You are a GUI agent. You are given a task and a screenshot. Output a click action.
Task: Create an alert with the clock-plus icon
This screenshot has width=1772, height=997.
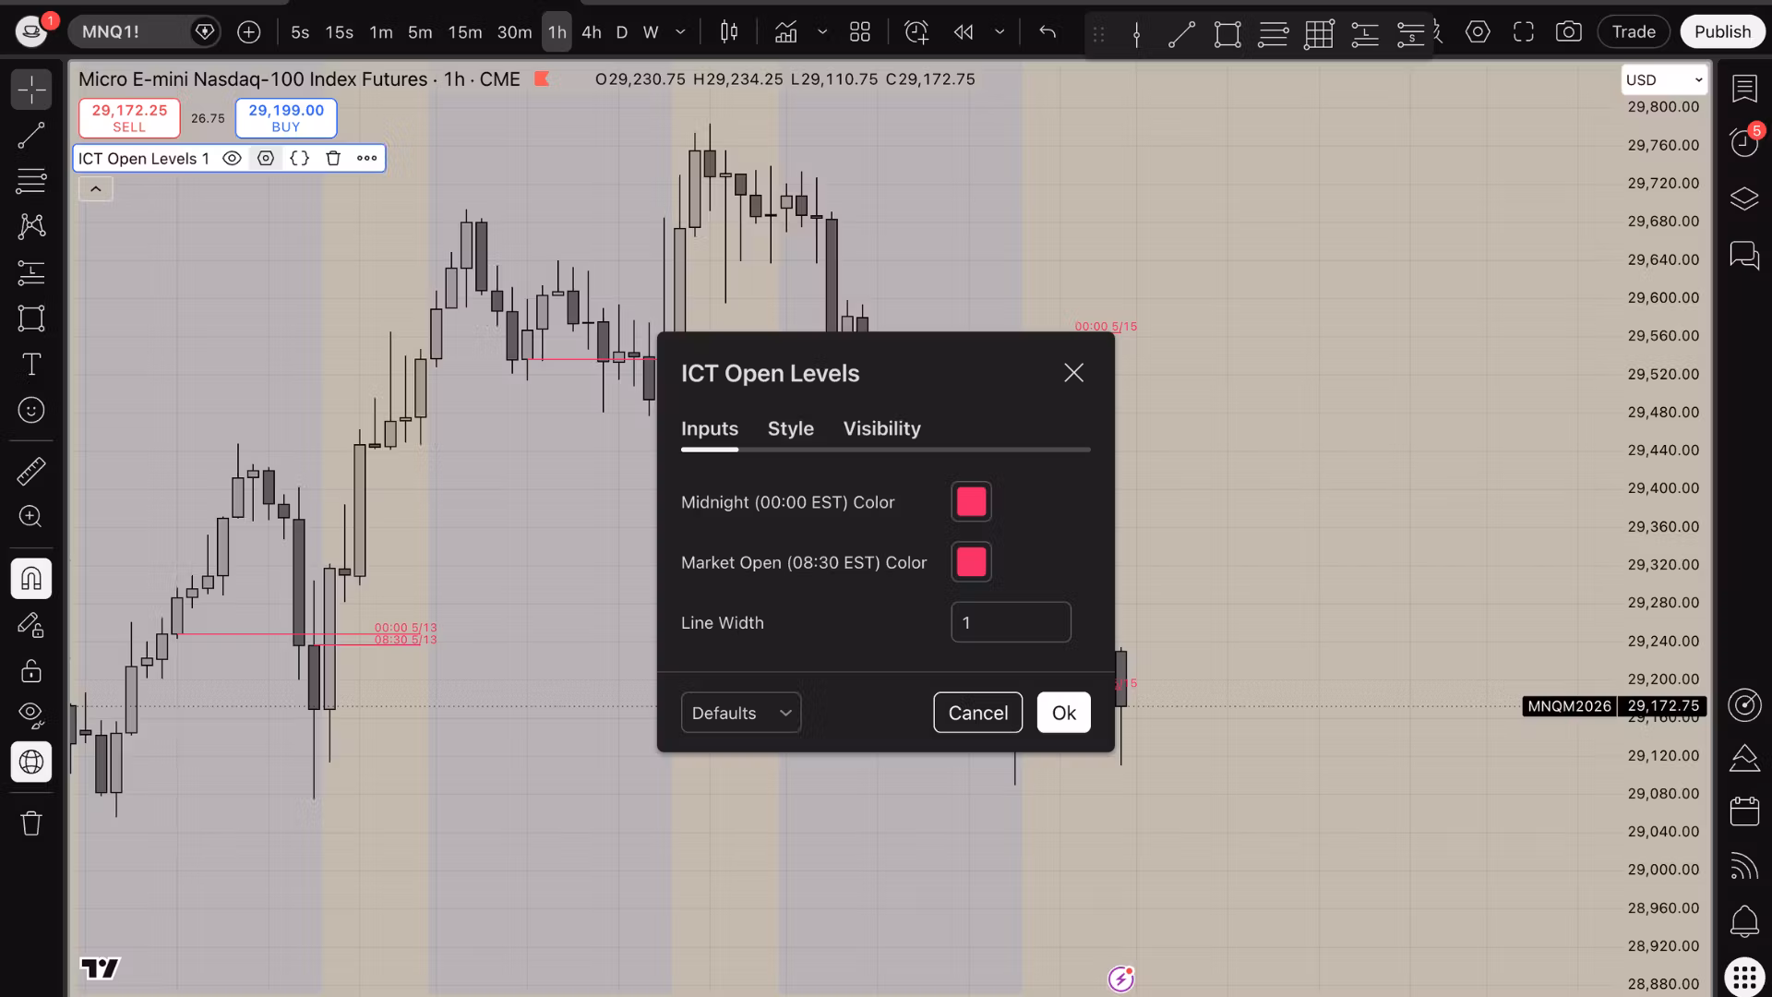click(916, 32)
